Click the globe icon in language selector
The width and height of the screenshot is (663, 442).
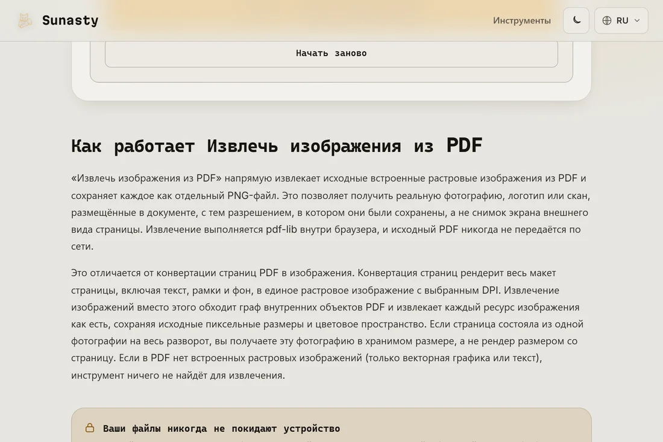point(607,21)
